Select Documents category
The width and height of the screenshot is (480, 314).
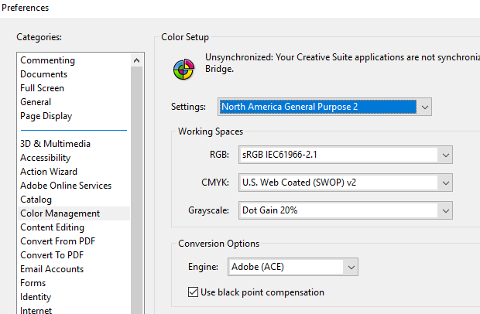[44, 74]
